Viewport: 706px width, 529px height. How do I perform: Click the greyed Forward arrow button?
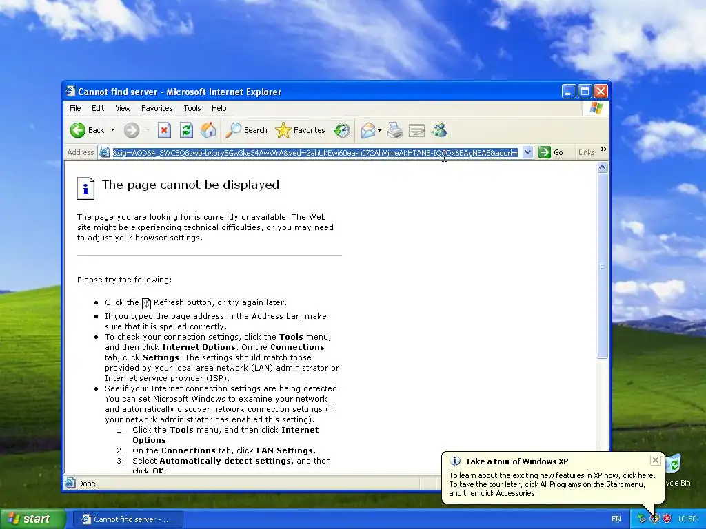[132, 130]
